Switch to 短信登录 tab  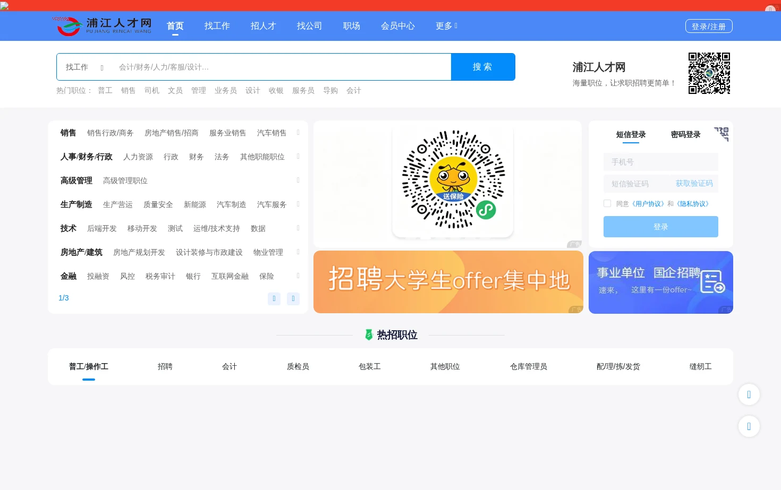coord(631,134)
